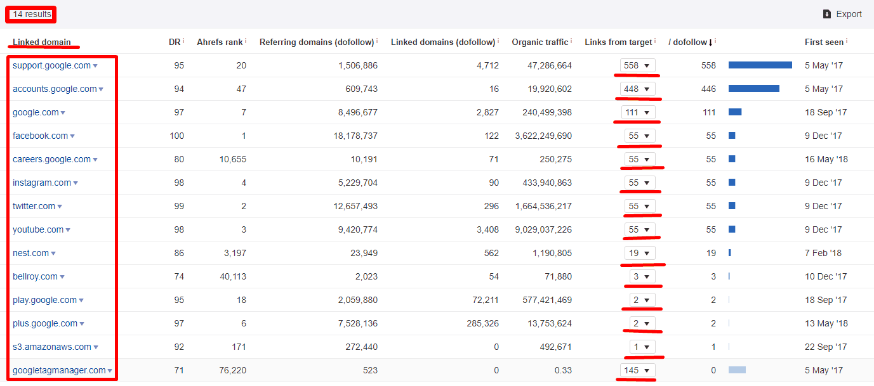Expand links dropdown for youtube.com row
874x386 pixels.
(x=640, y=229)
